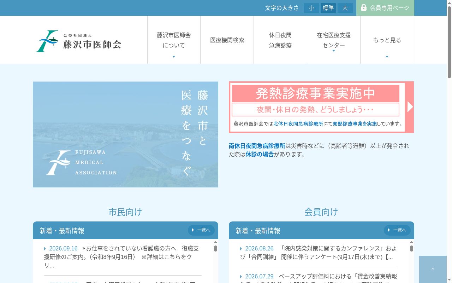This screenshot has height=283, width=452.
Task: Click 一覧へ in the 市民向け news panel
Action: (201, 230)
